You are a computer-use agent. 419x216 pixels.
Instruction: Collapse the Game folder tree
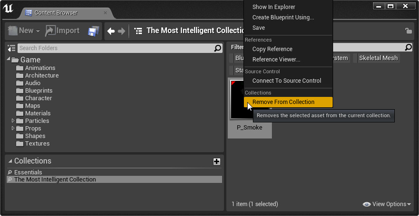point(9,59)
